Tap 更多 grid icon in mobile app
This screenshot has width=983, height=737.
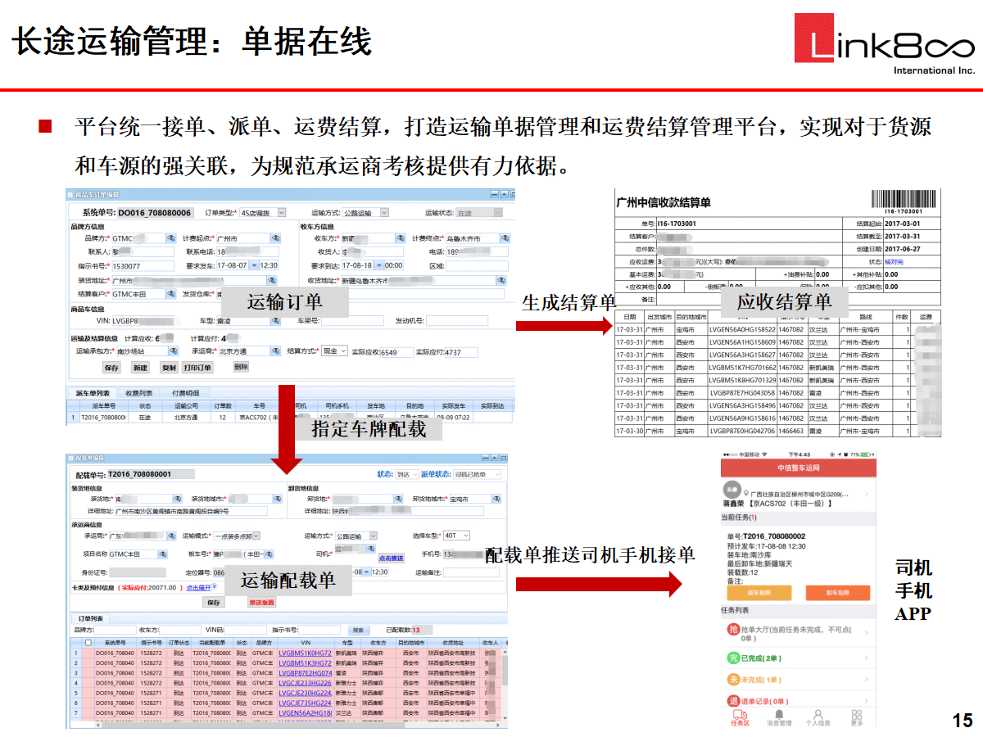[857, 716]
